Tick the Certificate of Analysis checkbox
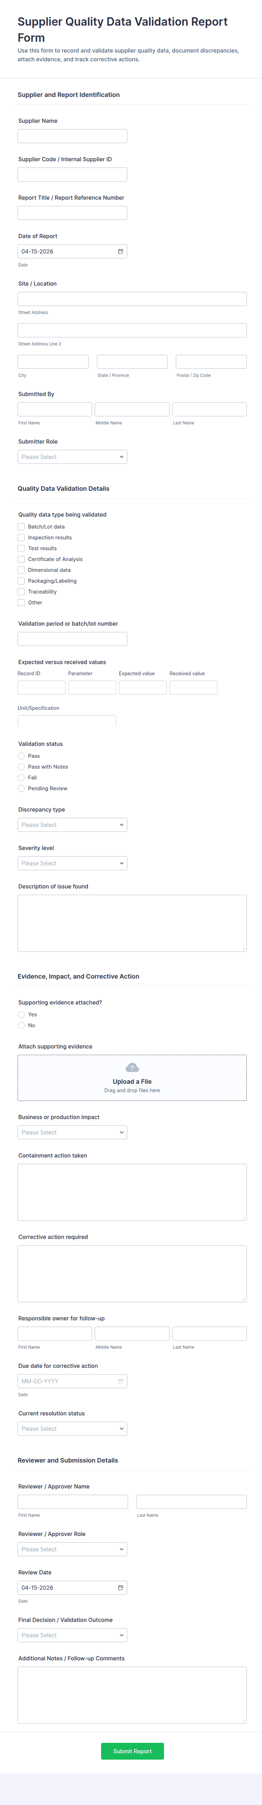The width and height of the screenshot is (262, 1805). [x=21, y=559]
